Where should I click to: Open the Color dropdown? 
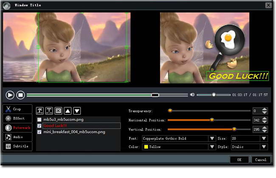pos(212,147)
